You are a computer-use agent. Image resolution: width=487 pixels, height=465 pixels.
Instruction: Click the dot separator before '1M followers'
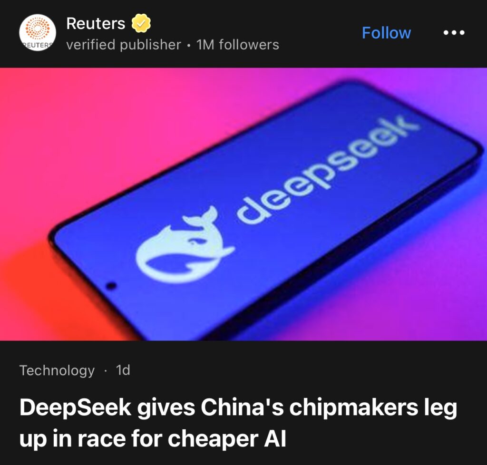pos(188,45)
